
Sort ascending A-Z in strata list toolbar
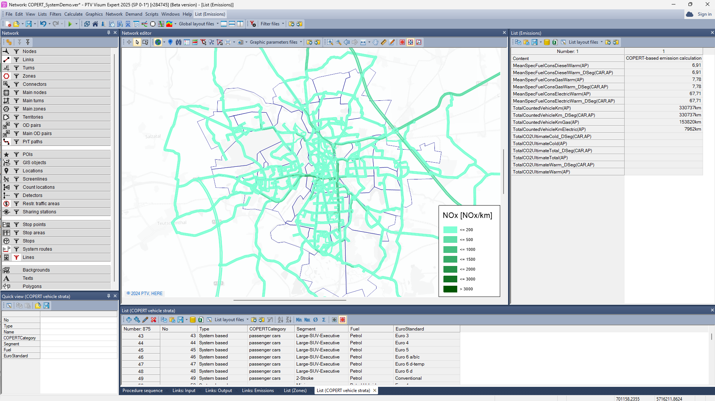point(281,320)
